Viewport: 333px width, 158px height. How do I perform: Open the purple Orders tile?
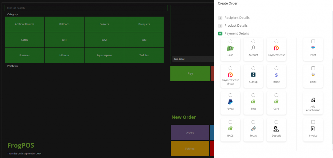[190, 132]
